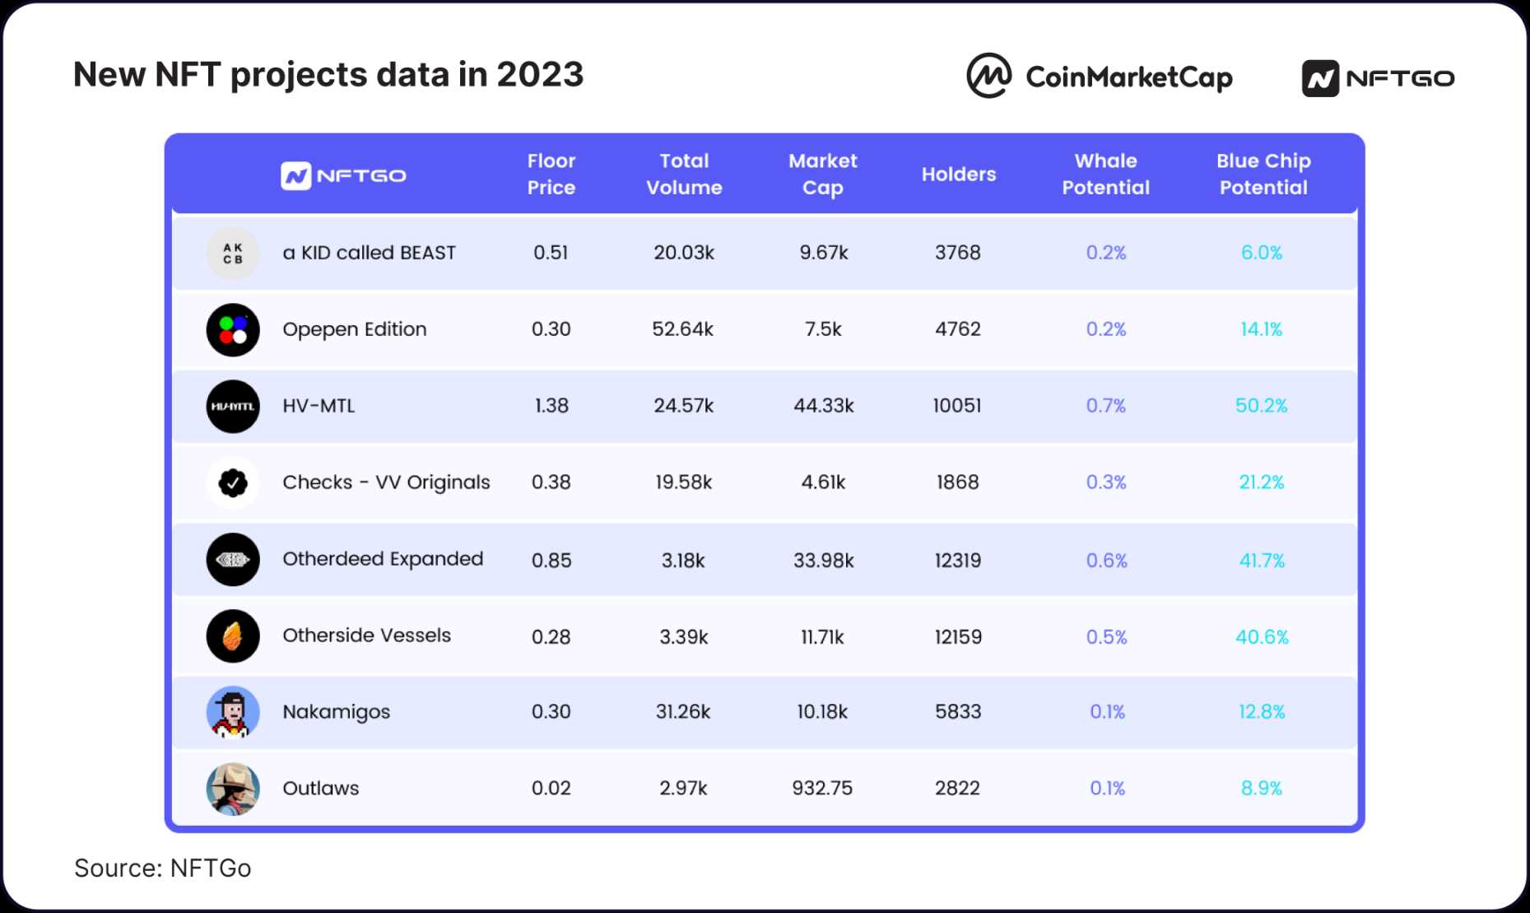Click the black NFTGo logo top right
The image size is (1530, 913).
point(1378,78)
